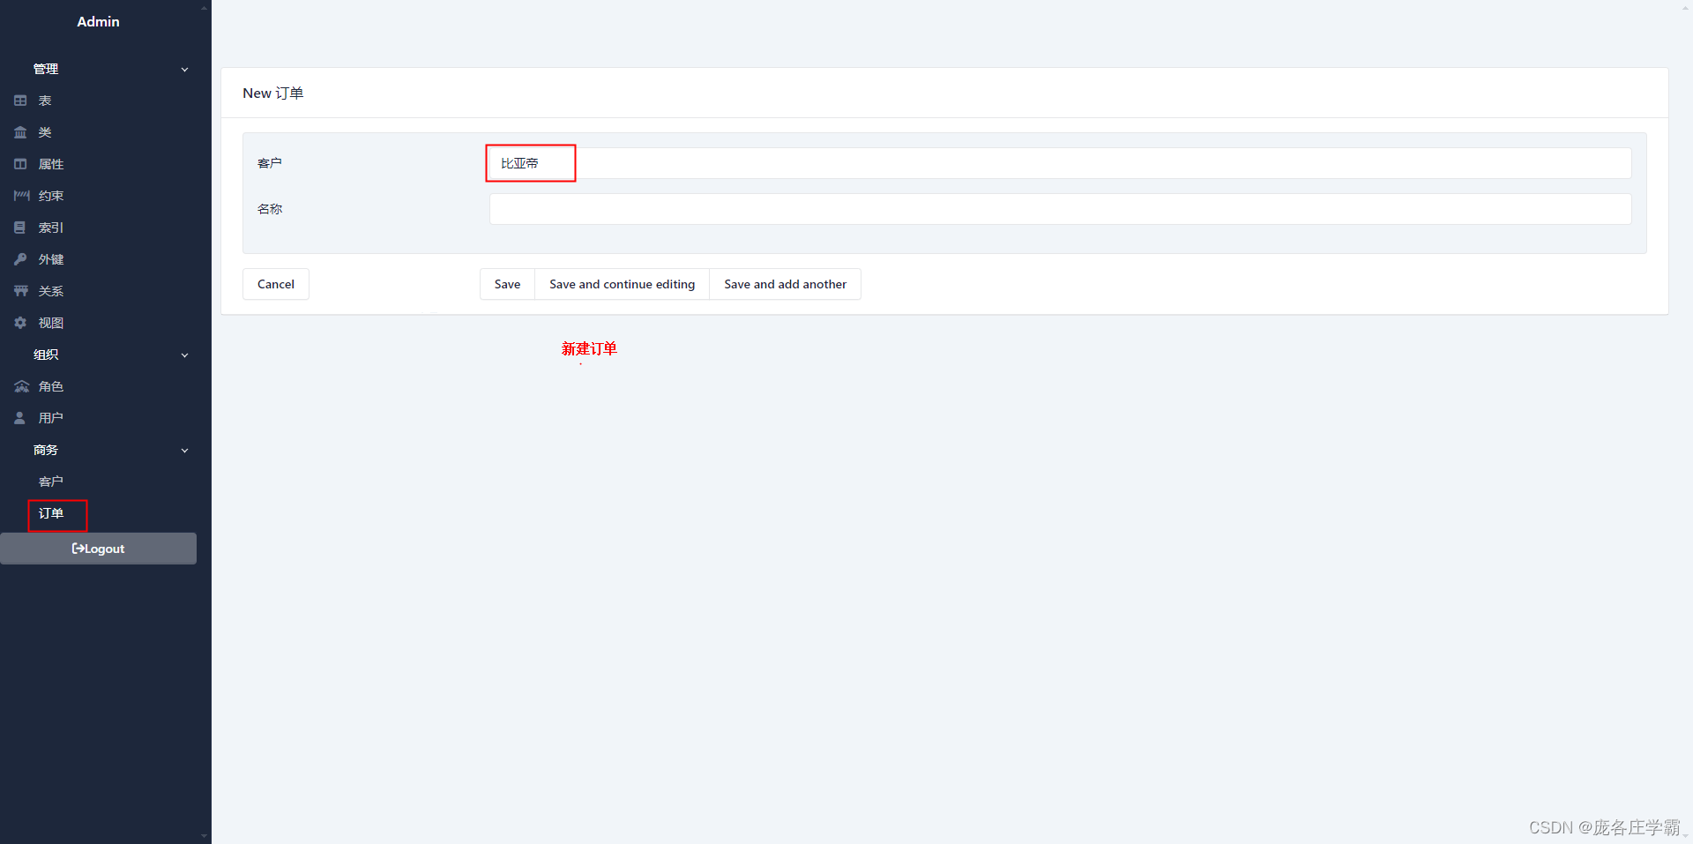The image size is (1693, 844).
Task: Click the key icon beside 外键
Action: (20, 259)
